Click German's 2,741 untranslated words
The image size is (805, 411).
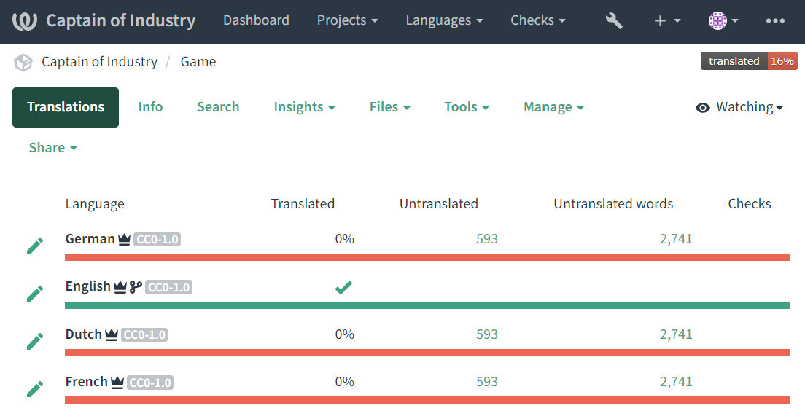click(x=676, y=238)
